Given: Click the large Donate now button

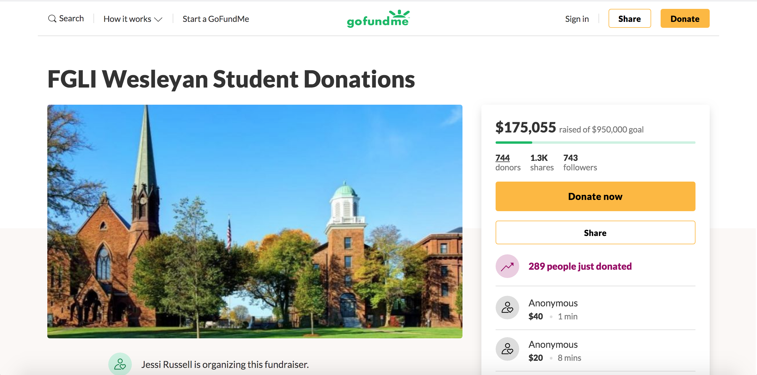Looking at the screenshot, I should [595, 196].
